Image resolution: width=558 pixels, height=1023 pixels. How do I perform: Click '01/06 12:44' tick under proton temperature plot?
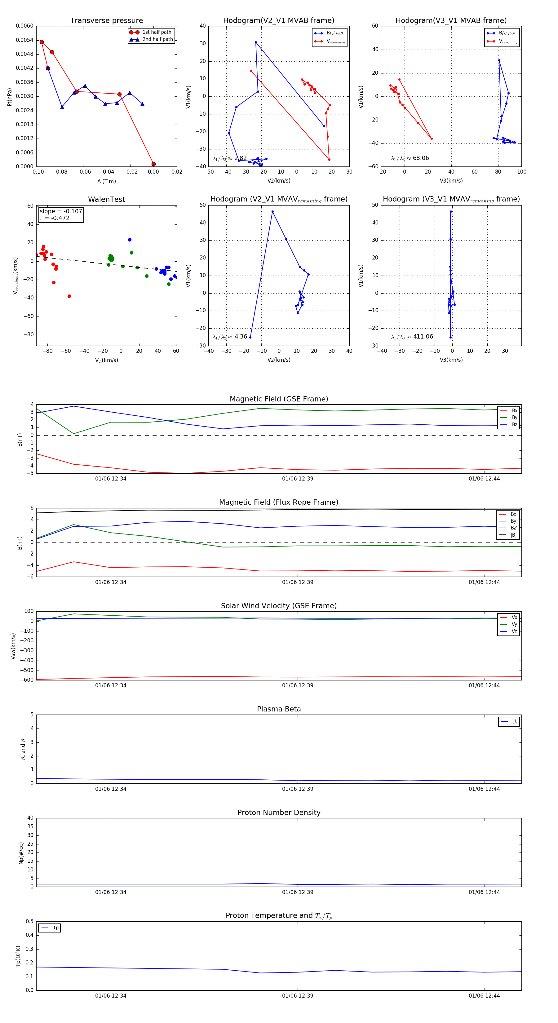coord(484,996)
